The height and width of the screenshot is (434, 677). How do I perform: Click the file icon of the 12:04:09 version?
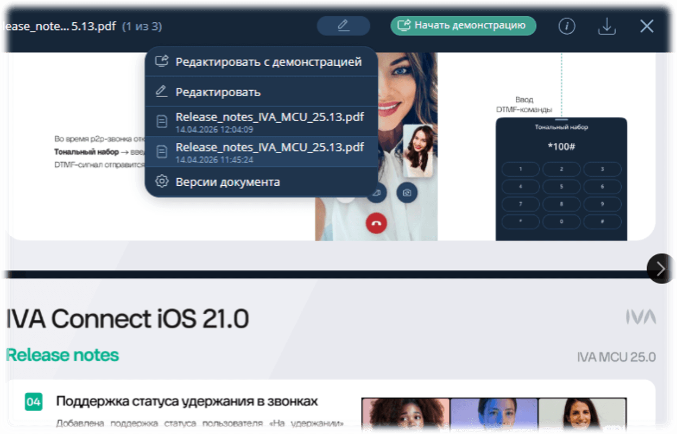[x=161, y=122]
